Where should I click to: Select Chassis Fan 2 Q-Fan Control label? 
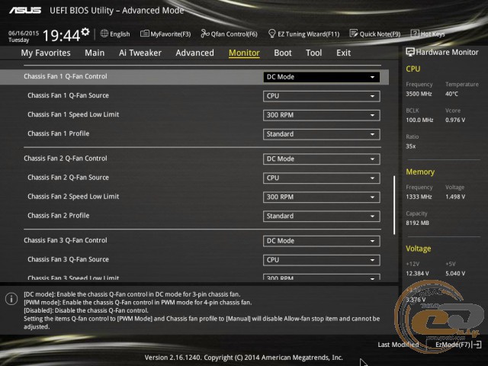point(66,159)
